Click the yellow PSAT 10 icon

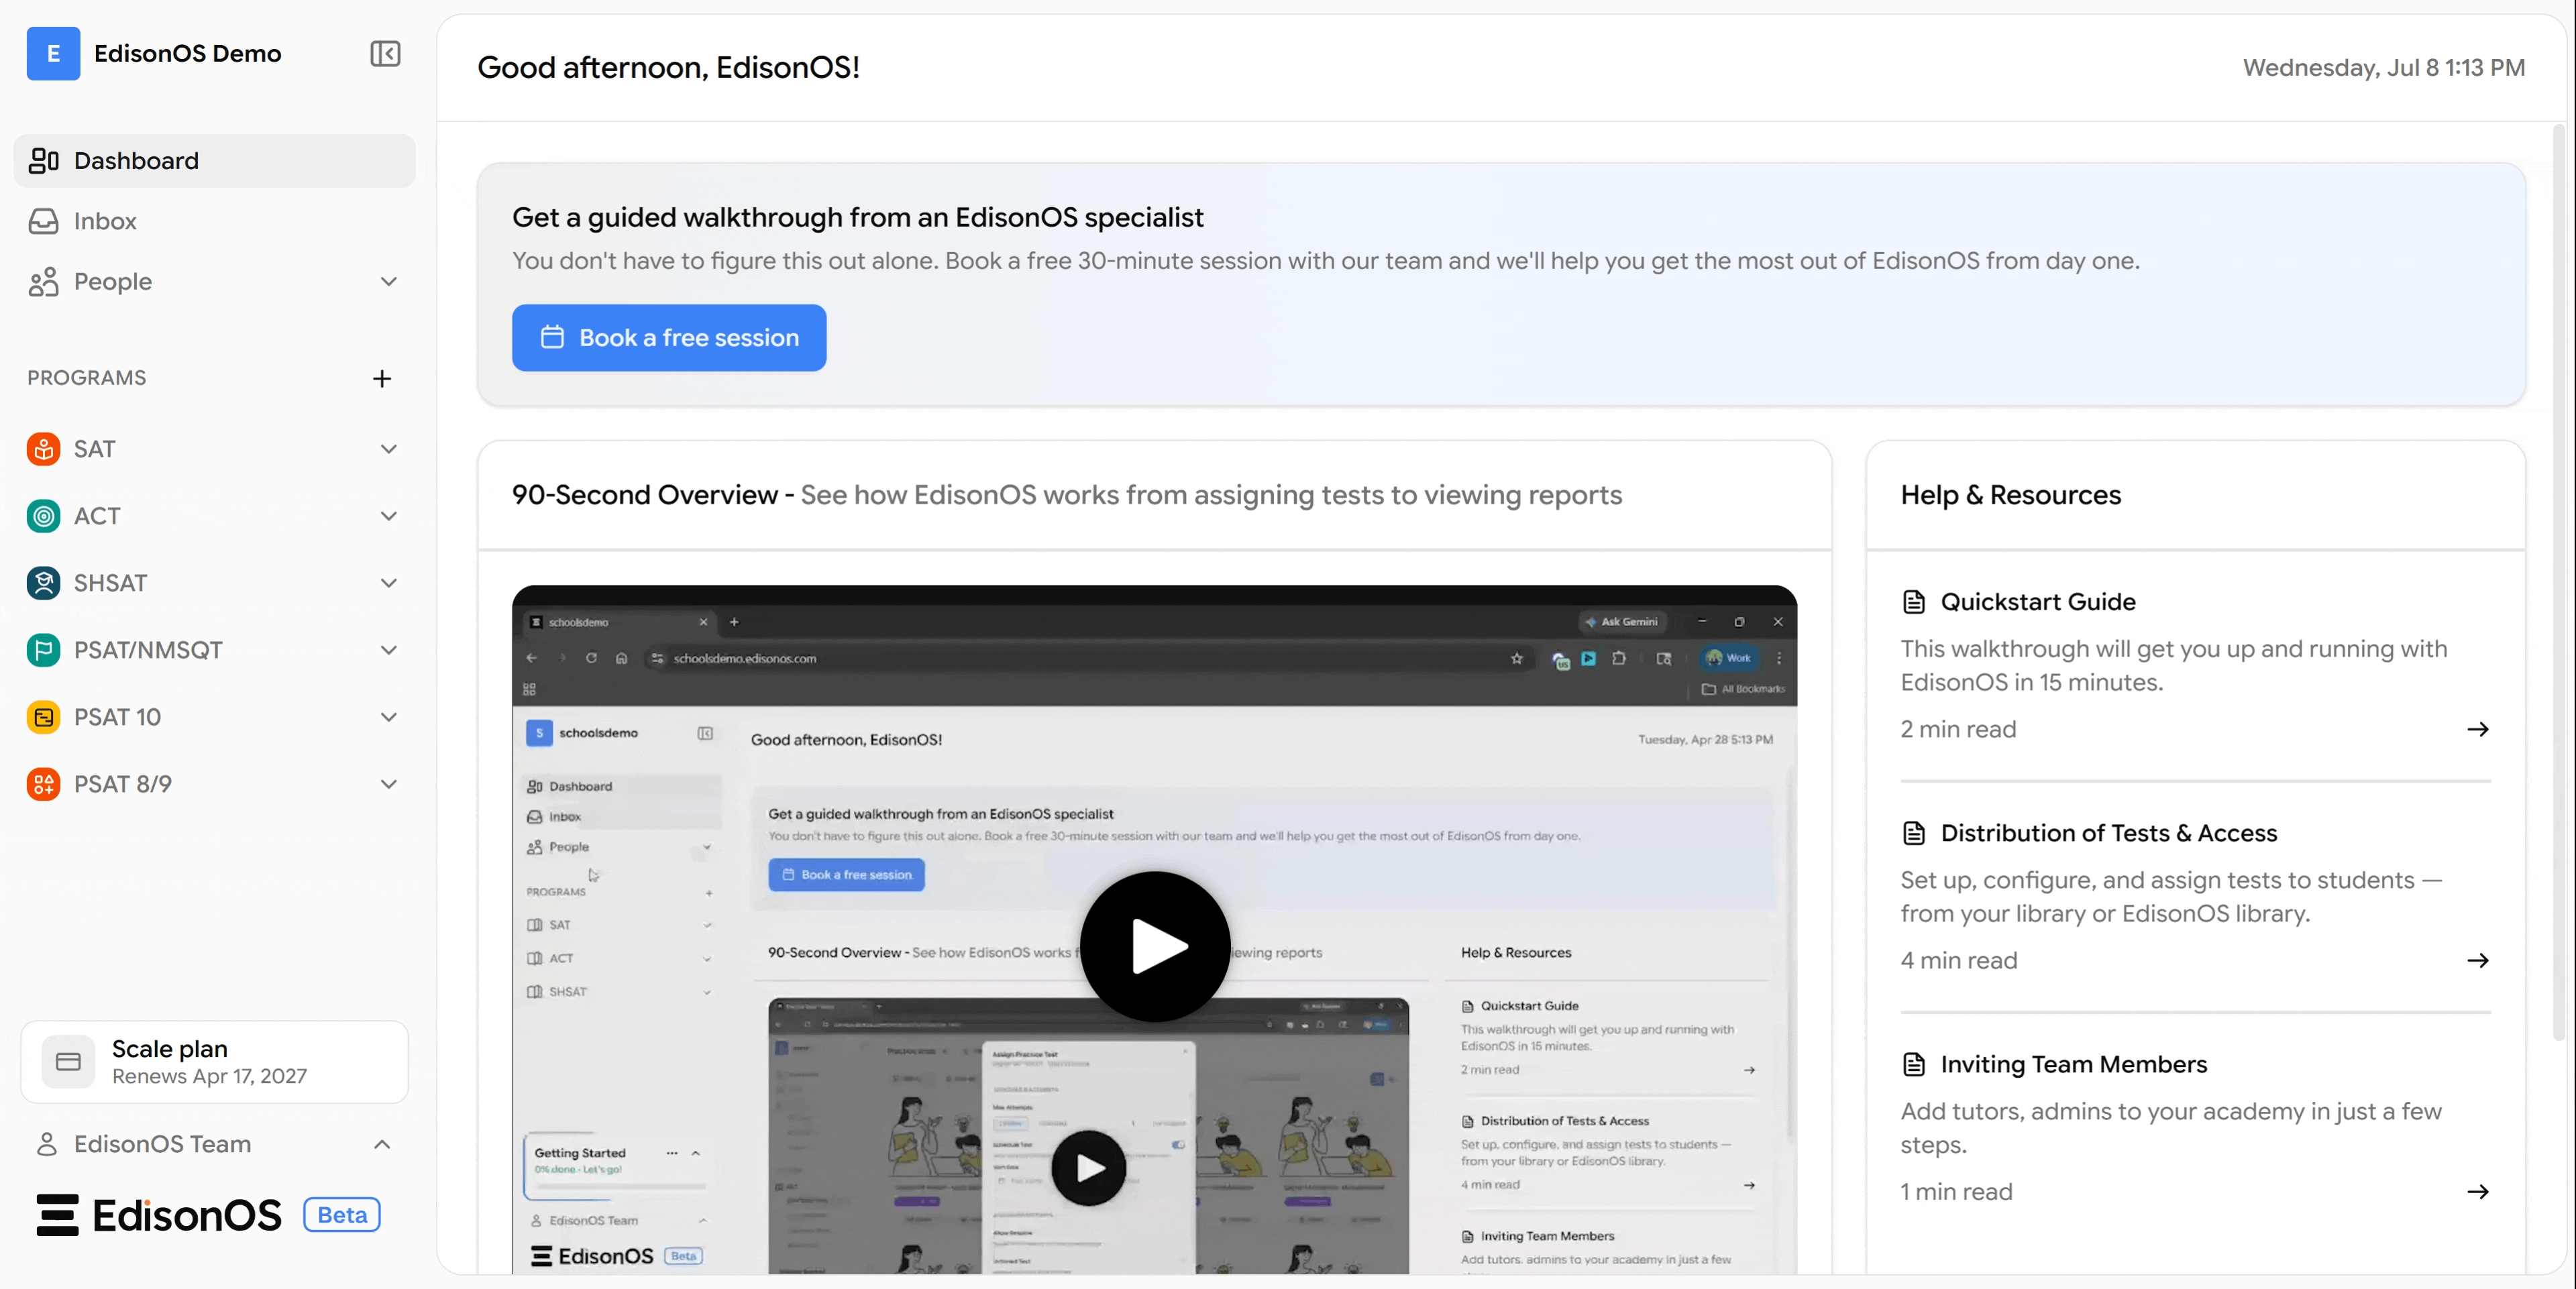[x=43, y=717]
